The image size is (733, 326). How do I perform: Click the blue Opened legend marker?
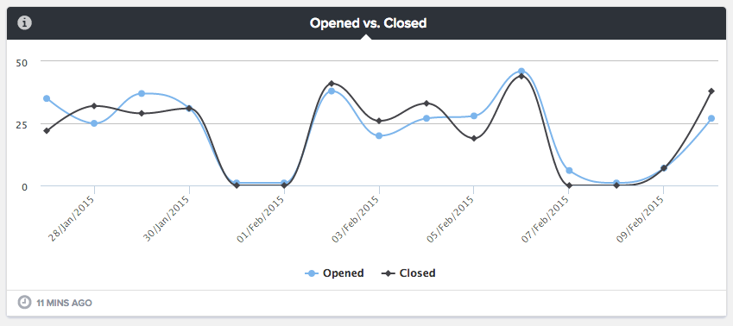pyautogui.click(x=312, y=273)
